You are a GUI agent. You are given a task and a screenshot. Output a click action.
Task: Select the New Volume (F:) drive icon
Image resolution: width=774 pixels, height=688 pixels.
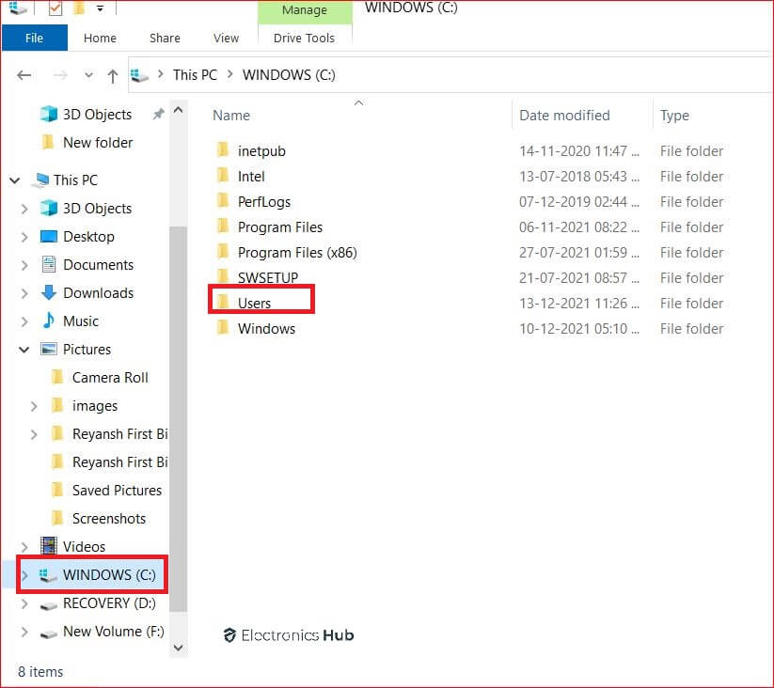pos(48,633)
